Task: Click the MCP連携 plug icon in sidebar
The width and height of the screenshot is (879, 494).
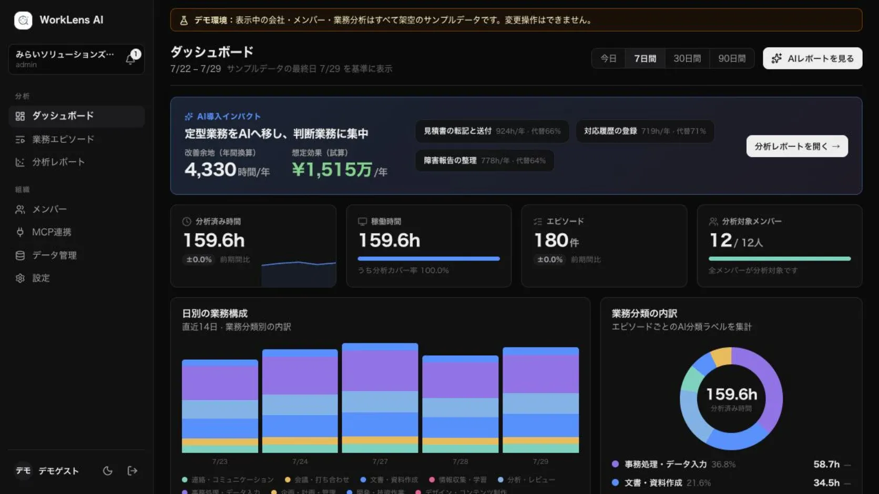Action: point(20,232)
